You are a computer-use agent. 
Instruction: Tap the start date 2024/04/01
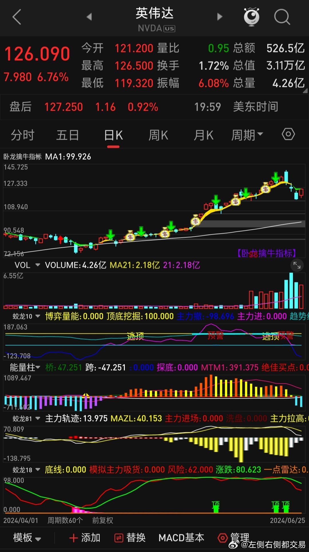point(21,520)
